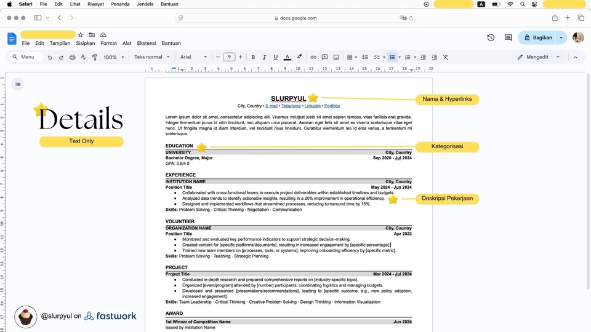Click the Google account avatar
The height and width of the screenshot is (332, 591).
coord(578,38)
